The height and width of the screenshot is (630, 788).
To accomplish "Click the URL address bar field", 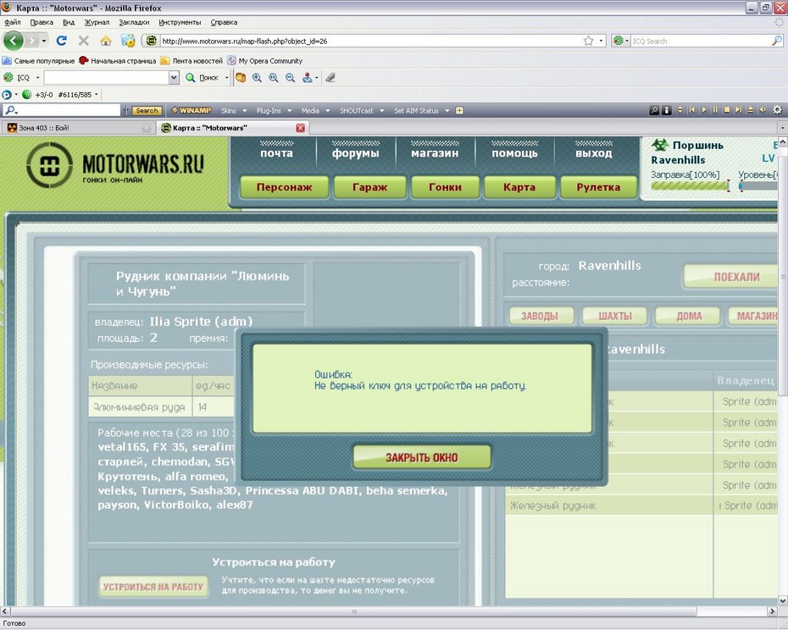I will pos(372,41).
